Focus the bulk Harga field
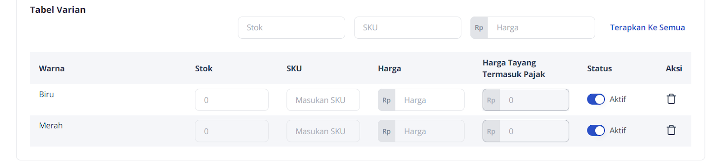This screenshot has height=164, width=723. coord(541,27)
